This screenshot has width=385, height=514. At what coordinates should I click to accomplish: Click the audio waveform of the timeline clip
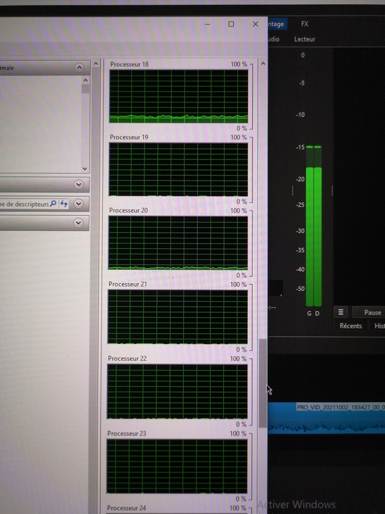pyautogui.click(x=326, y=428)
